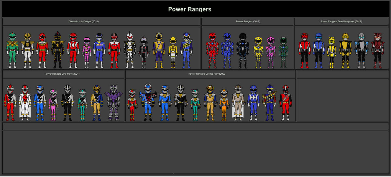Image resolution: width=391 pixels, height=177 pixels.
Task: Click the yellow ranger in Power Rangers (2017)
Action: click(x=258, y=52)
